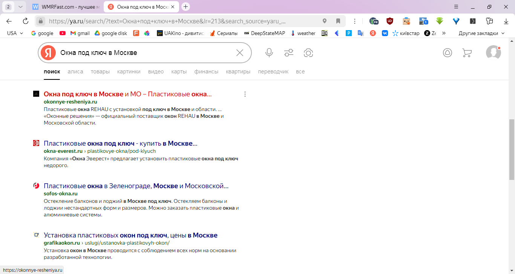
Task: Click the okna-everest favicon beside its result
Action: pos(36,143)
